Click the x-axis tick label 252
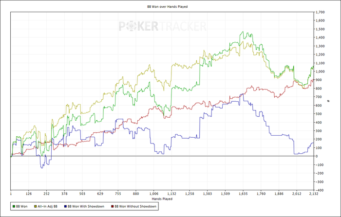341x217 pixels. pos(46,194)
